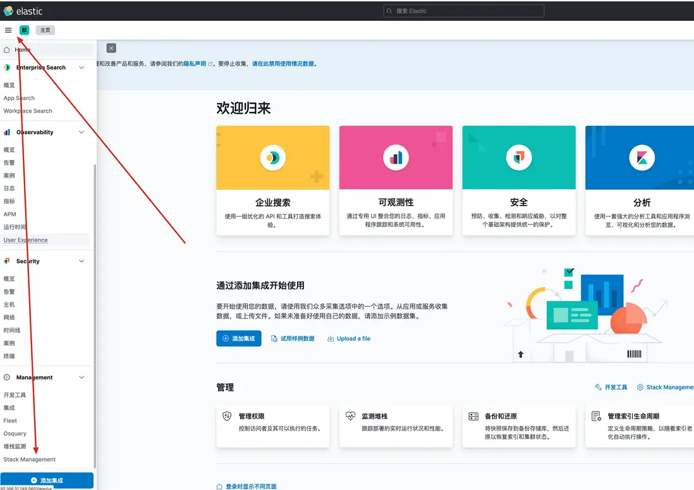Open 告警 under Security
The width and height of the screenshot is (694, 490).
pos(9,291)
